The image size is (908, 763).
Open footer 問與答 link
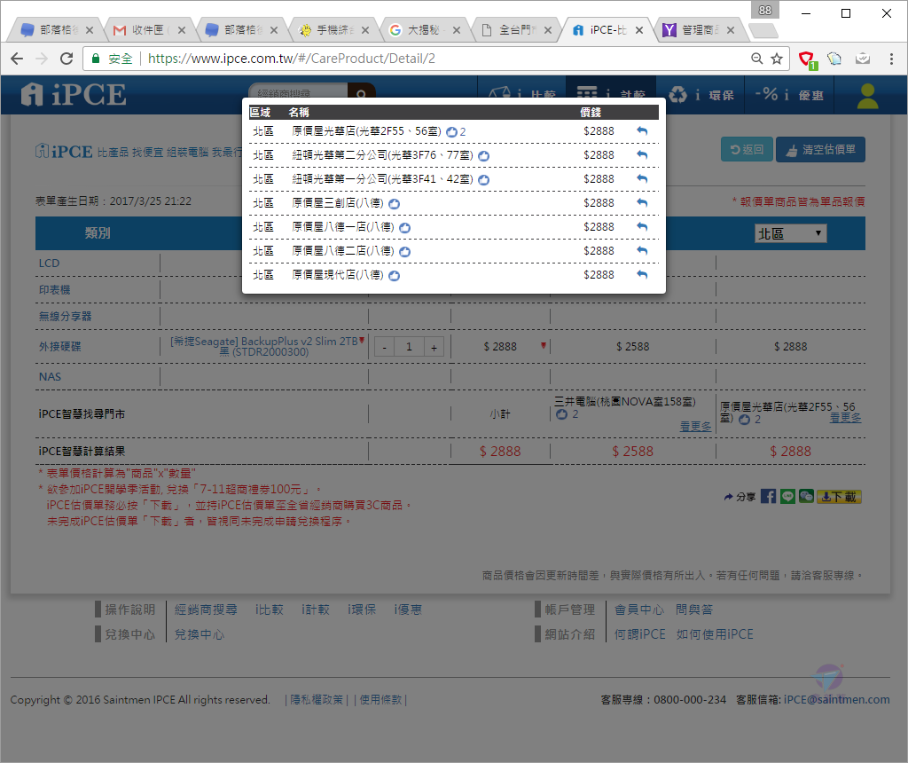(694, 610)
